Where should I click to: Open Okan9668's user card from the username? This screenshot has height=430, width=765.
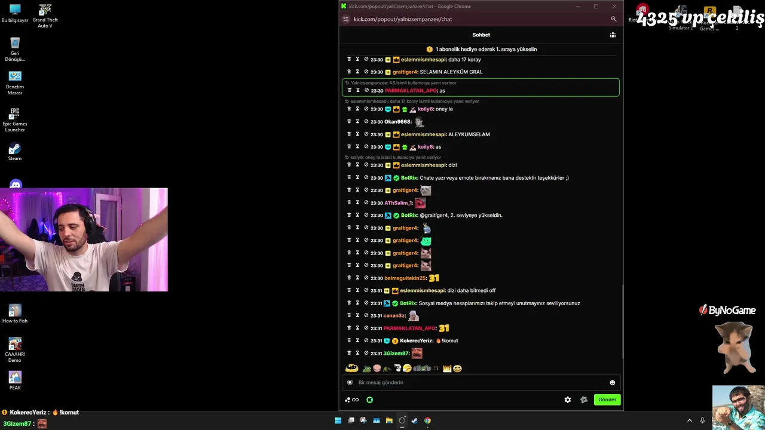[x=397, y=122]
